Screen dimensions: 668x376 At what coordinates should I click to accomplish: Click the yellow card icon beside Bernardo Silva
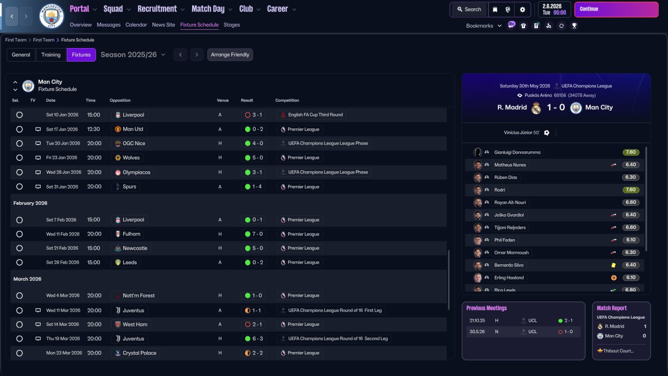614,265
